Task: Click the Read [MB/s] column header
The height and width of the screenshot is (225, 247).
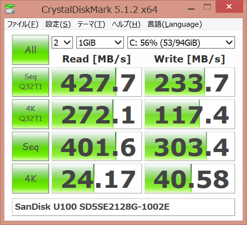Action: [96, 59]
